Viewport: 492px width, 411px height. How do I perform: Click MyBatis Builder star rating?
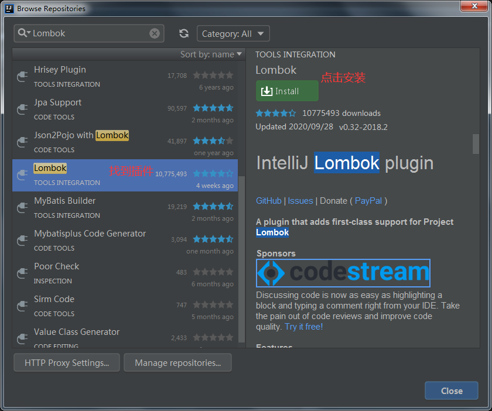(213, 207)
